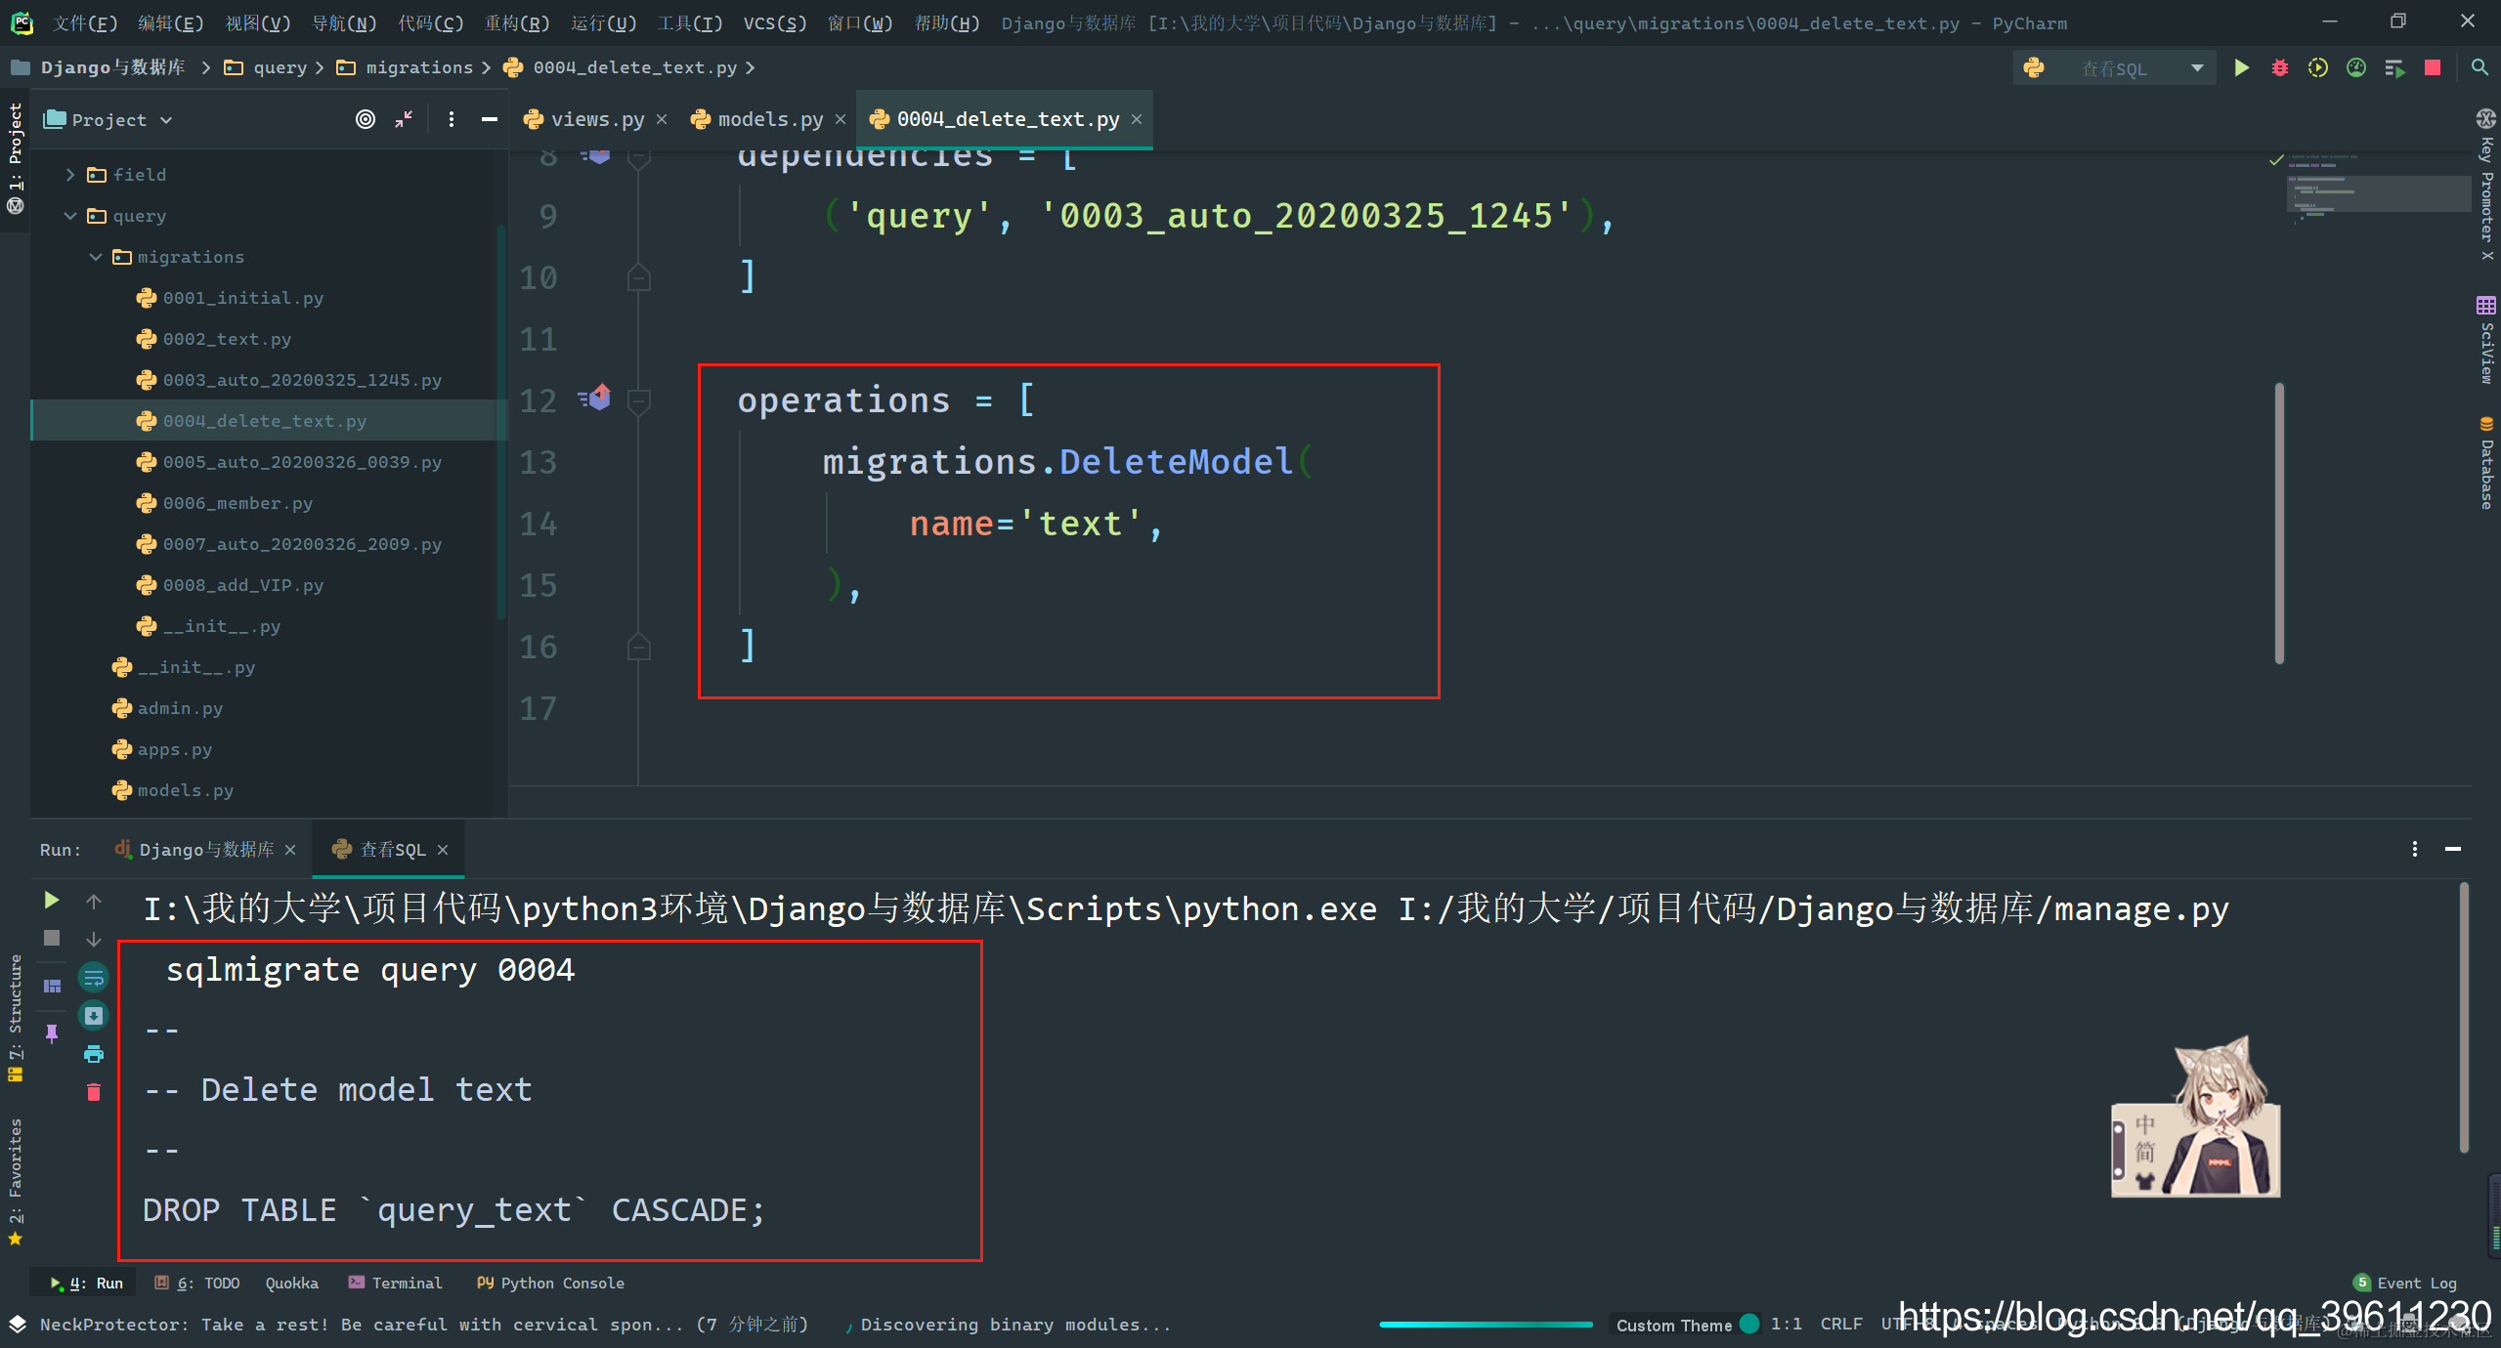Screen dimensions: 2501x1348
Task: Open Quokka tool window
Action: pos(291,1283)
